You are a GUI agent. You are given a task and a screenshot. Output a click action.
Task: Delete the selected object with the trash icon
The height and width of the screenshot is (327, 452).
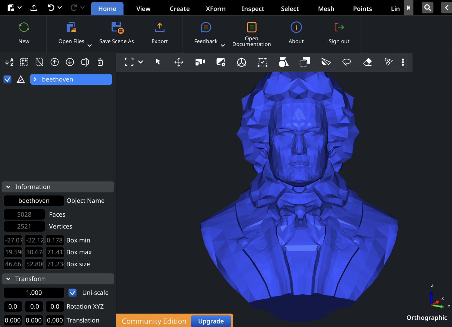pyautogui.click(x=100, y=62)
